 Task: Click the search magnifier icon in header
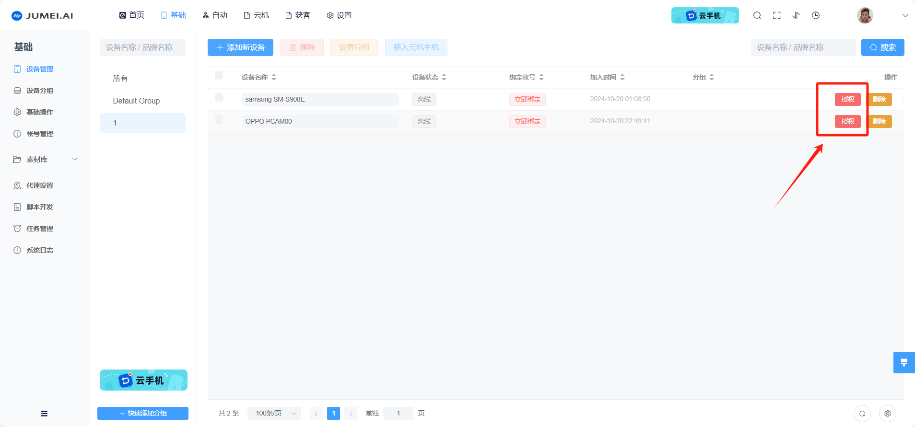tap(757, 15)
